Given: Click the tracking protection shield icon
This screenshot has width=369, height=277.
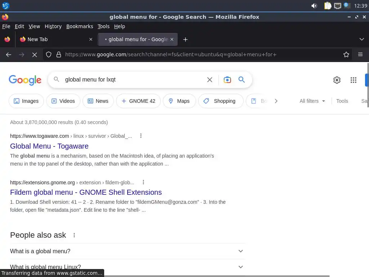Looking at the screenshot, I should coord(49,55).
